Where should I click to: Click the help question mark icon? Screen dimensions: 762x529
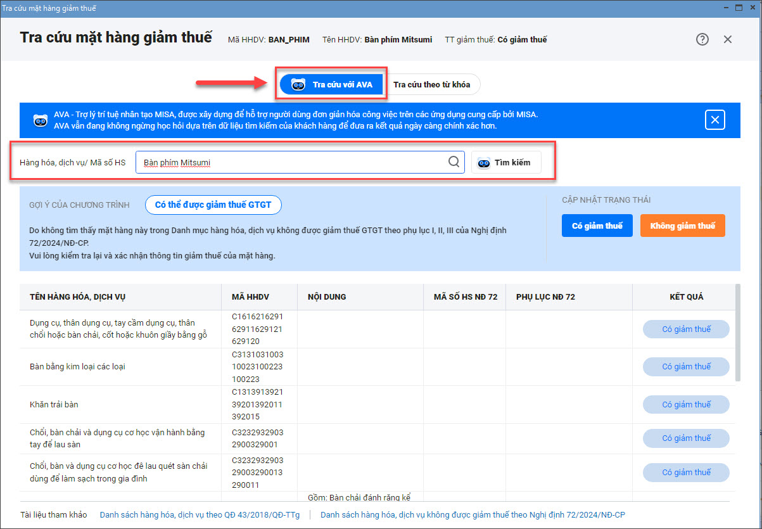702,39
